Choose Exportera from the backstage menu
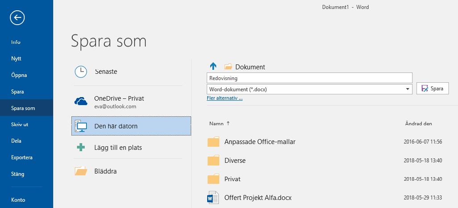 click(21, 157)
